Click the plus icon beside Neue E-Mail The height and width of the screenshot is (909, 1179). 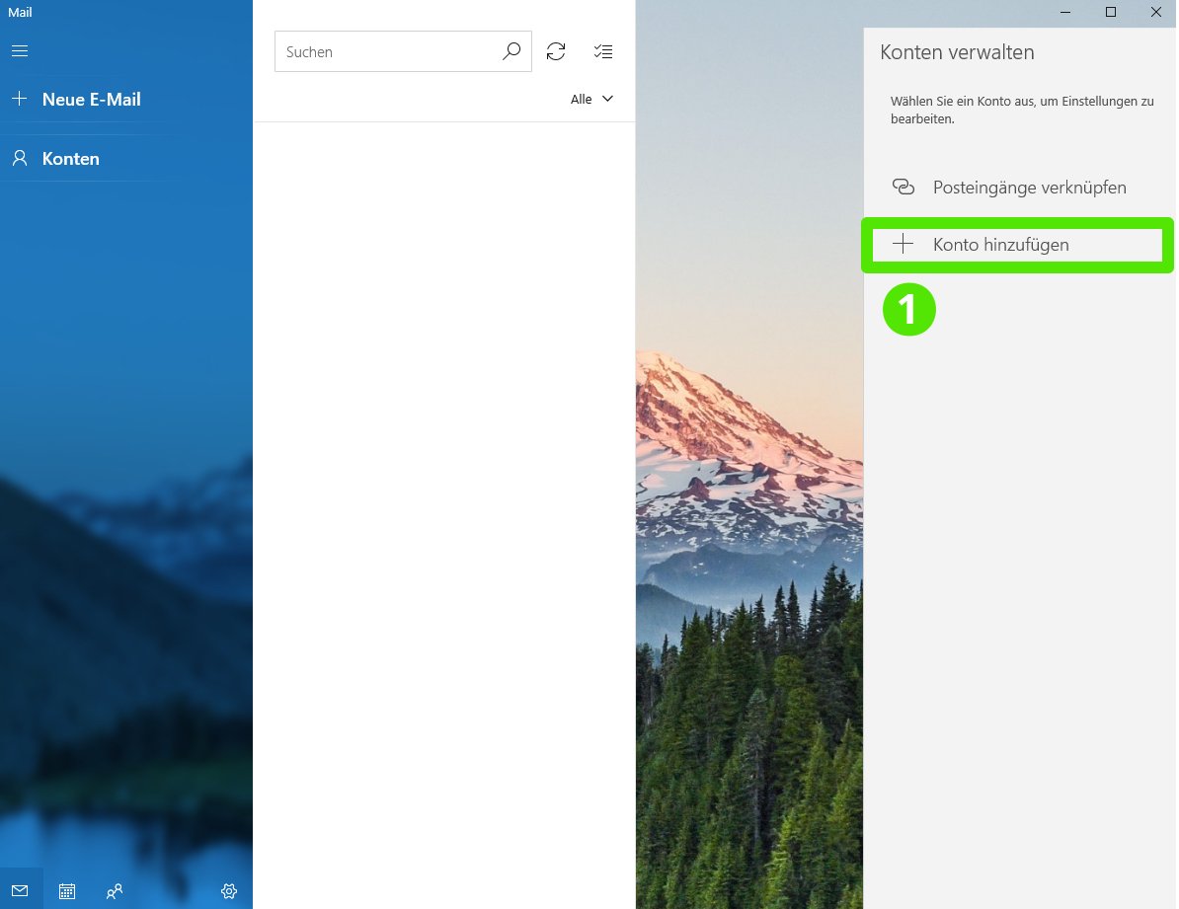pos(20,99)
